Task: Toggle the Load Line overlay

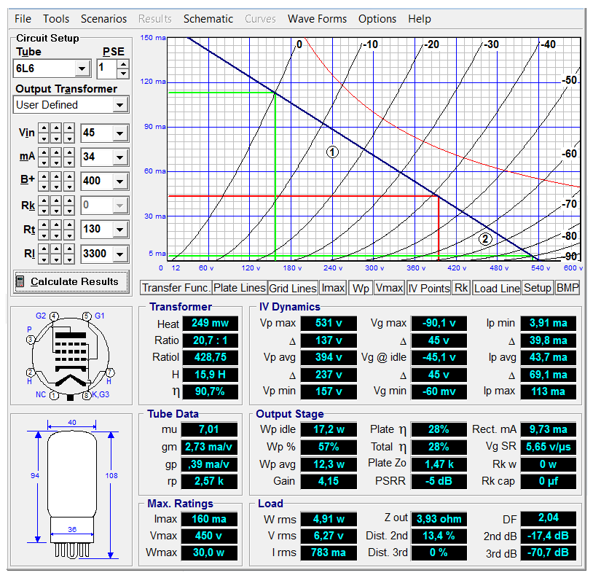Action: tap(496, 288)
